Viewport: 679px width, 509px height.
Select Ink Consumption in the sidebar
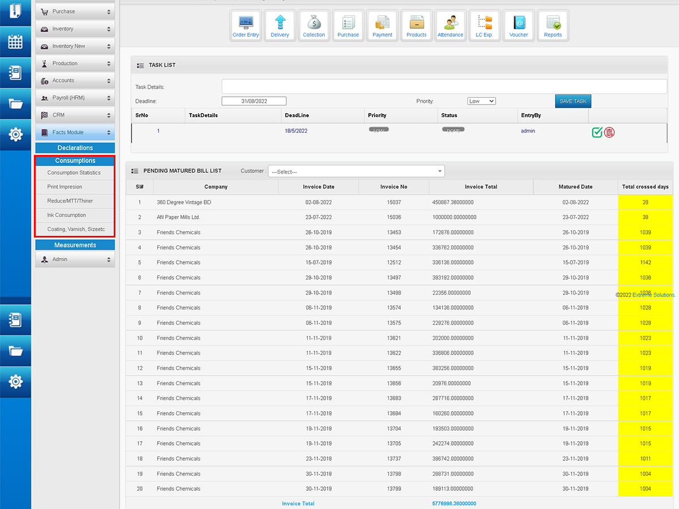click(x=67, y=215)
